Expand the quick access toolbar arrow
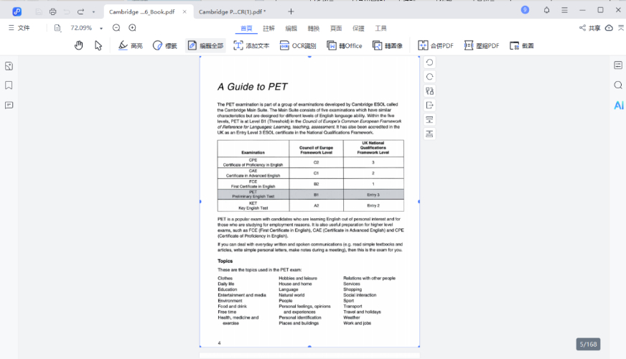 pyautogui.click(x=93, y=11)
